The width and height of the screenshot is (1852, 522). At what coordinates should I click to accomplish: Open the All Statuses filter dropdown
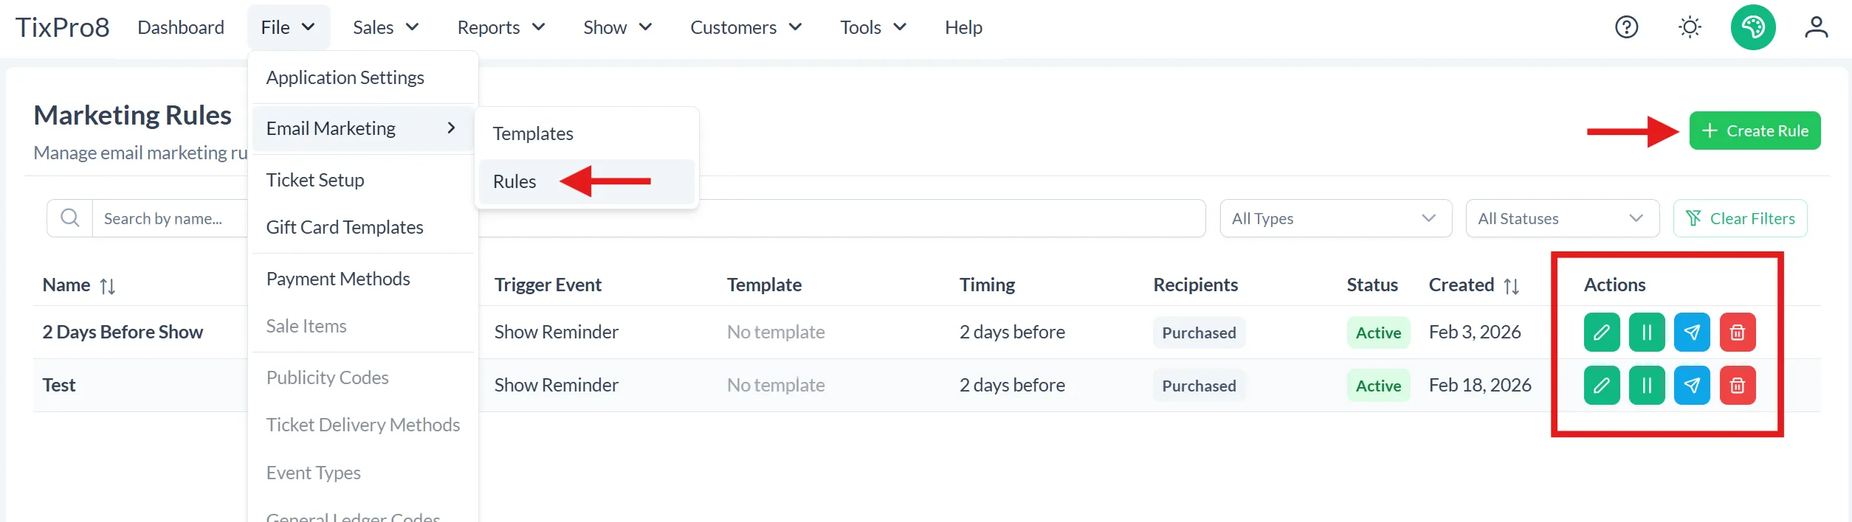[1562, 218]
